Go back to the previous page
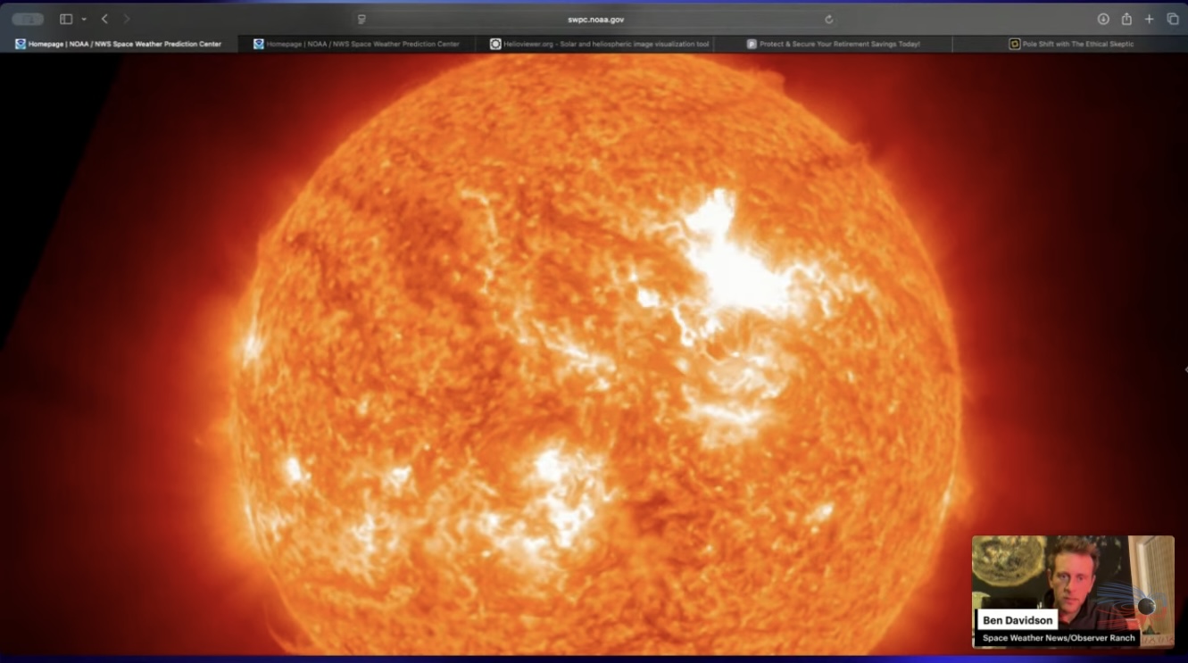Image resolution: width=1188 pixels, height=663 pixels. tap(104, 19)
